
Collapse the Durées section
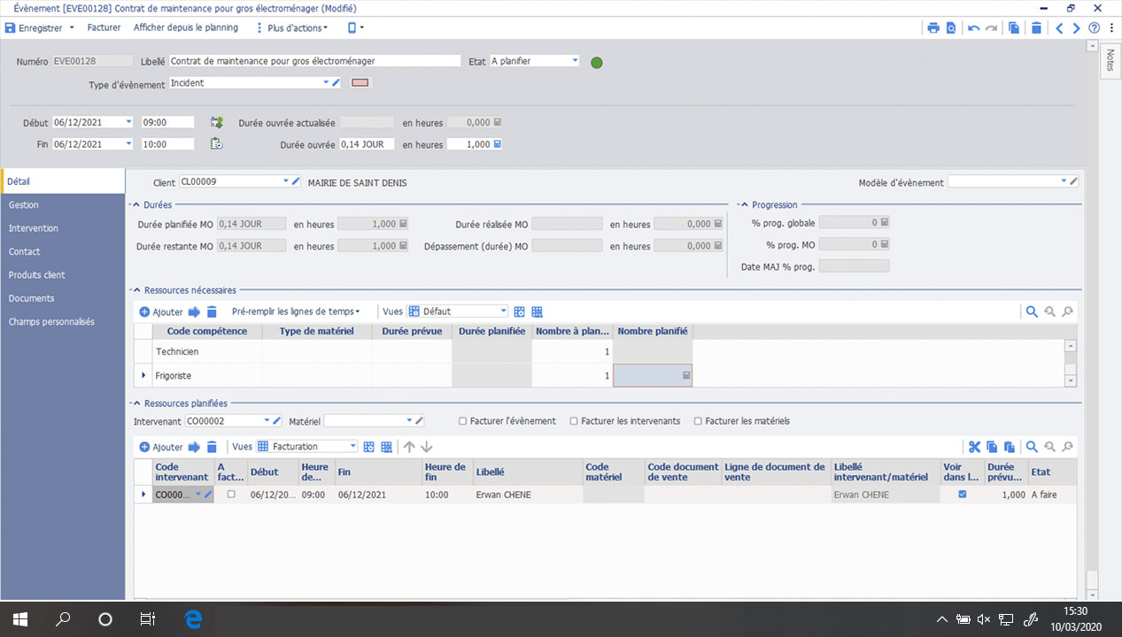(x=137, y=204)
